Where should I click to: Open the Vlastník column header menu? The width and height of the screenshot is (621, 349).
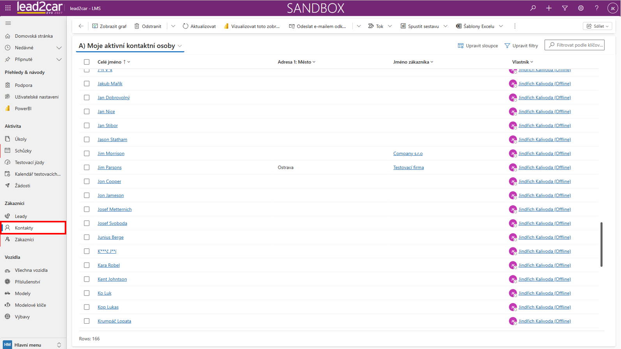click(x=522, y=62)
